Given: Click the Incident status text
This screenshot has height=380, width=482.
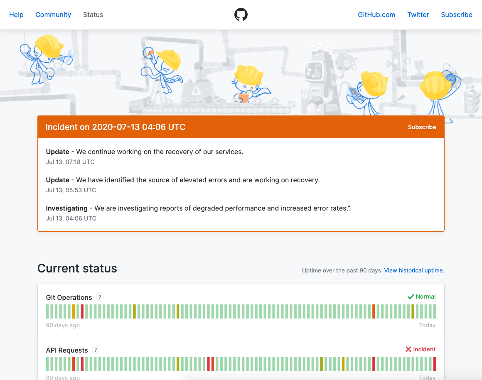Looking at the screenshot, I should tap(424, 349).
